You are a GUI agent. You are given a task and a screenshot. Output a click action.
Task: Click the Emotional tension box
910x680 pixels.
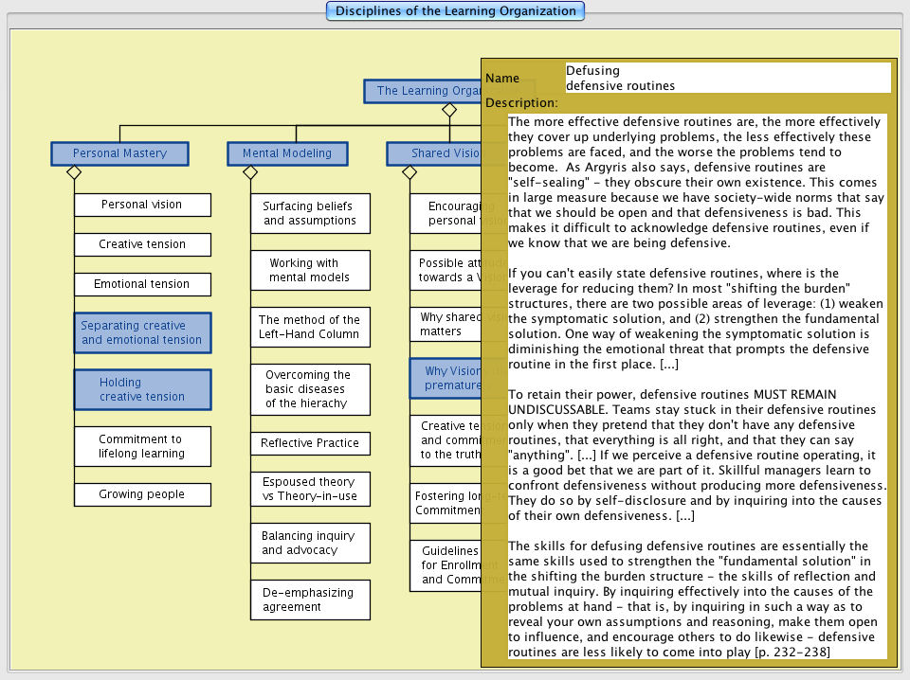142,284
